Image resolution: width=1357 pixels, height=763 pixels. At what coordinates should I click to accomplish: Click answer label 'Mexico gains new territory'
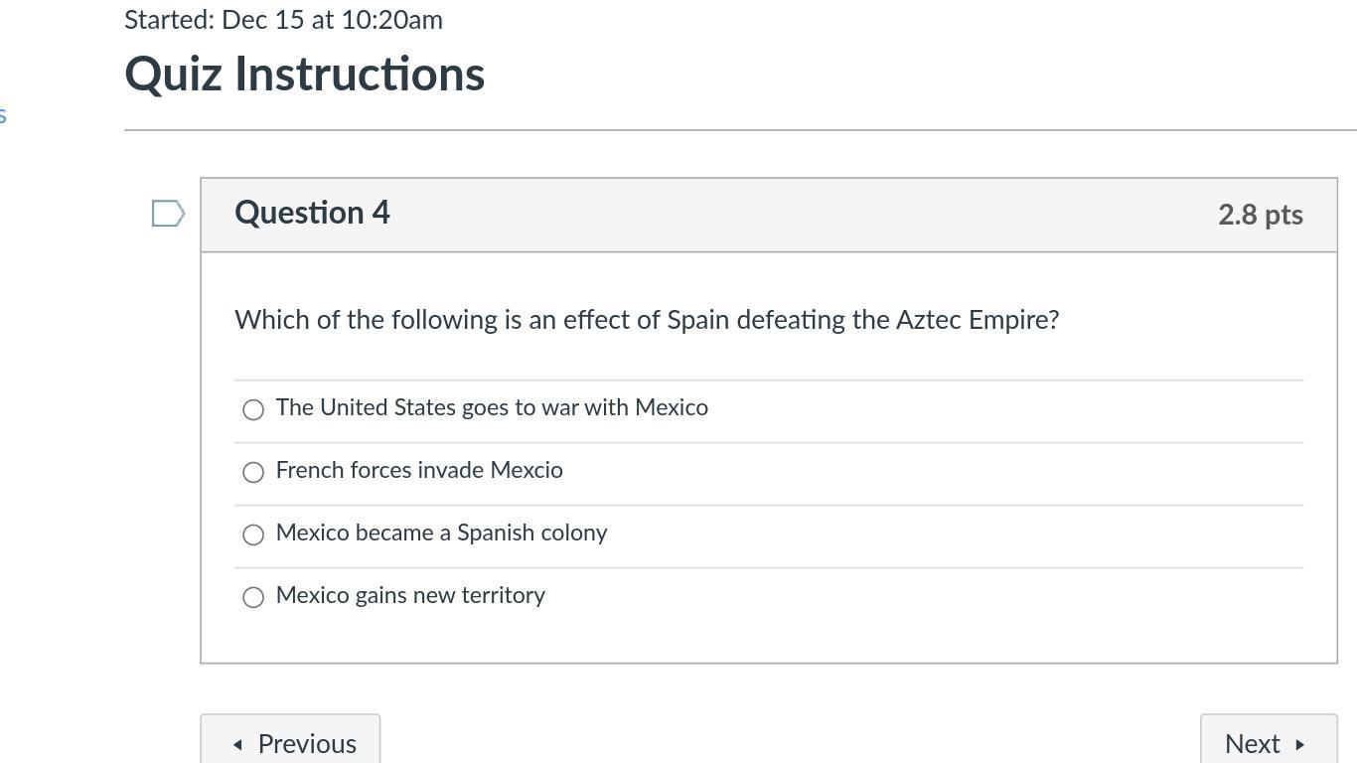coord(410,595)
